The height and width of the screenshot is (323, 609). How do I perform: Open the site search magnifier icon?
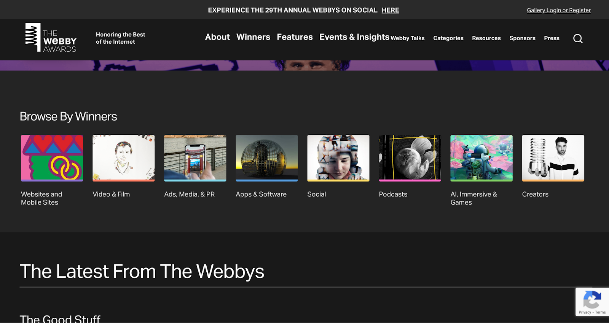tap(578, 38)
